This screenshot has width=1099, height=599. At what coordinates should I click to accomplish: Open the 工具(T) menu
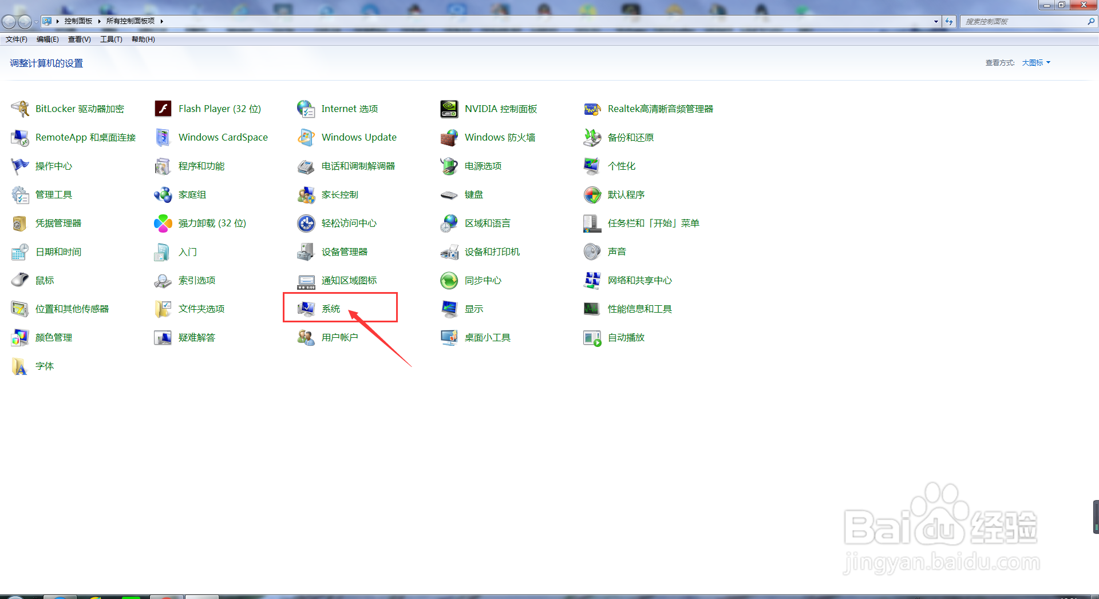tap(111, 39)
